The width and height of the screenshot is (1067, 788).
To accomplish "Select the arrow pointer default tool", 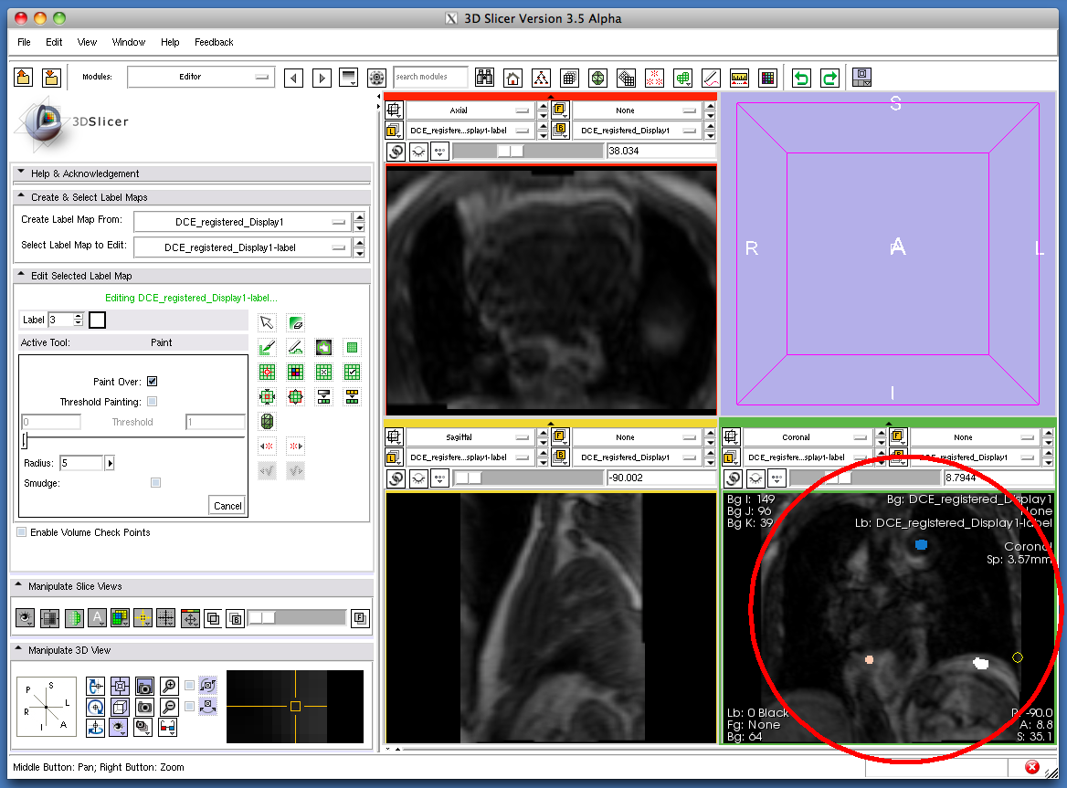I will coord(267,322).
